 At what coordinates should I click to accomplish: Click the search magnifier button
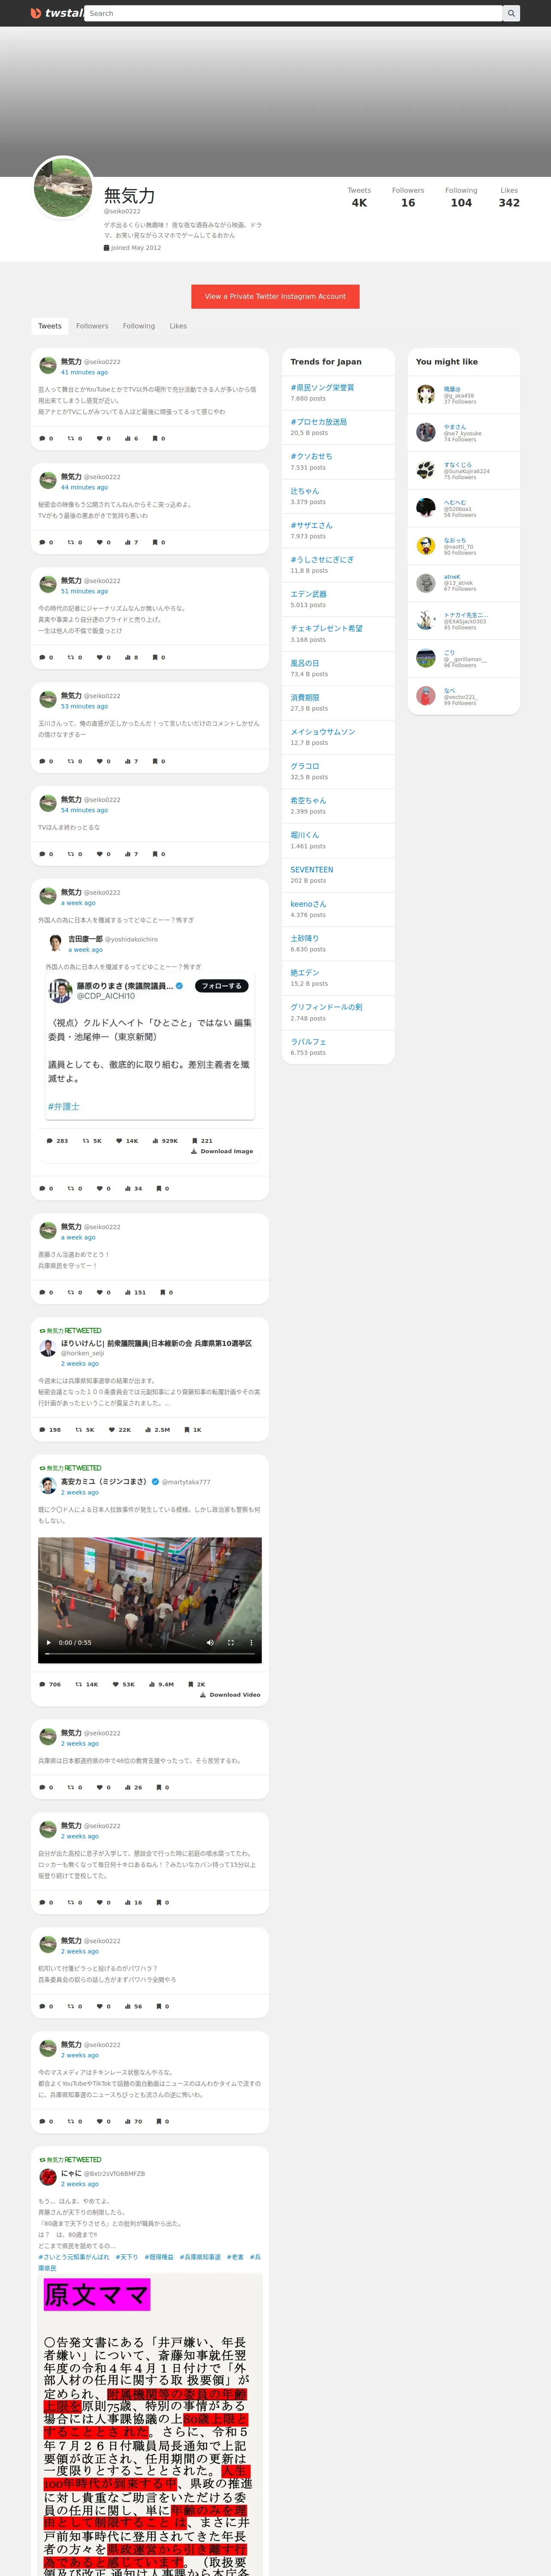(511, 13)
